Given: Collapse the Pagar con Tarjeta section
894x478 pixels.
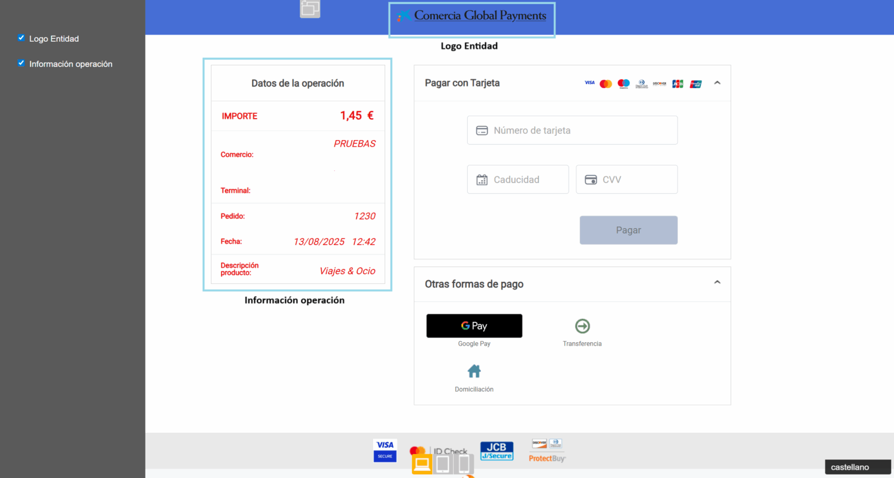Looking at the screenshot, I should pos(717,83).
